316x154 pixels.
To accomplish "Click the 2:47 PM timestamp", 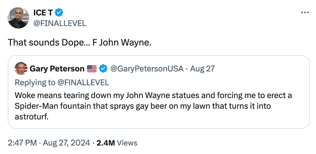I will click(22, 143).
